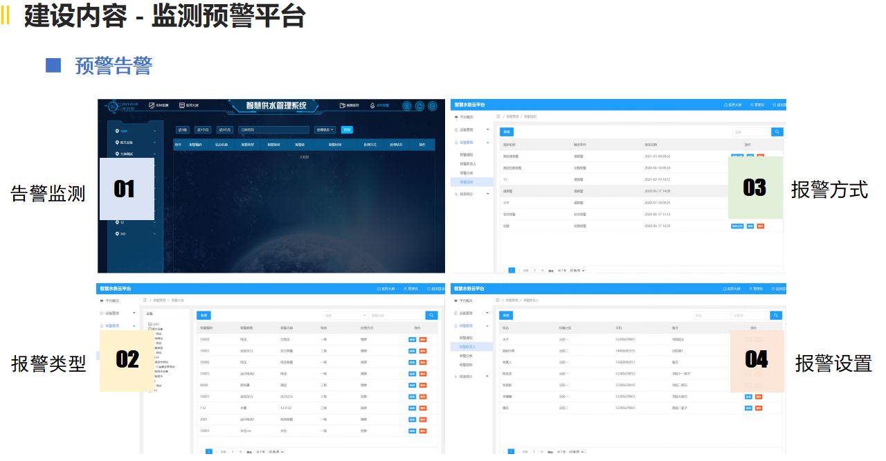Click the 管理员 user icon on the 报警规则 page
Image resolution: width=886 pixels, height=461 pixels.
tap(750, 105)
